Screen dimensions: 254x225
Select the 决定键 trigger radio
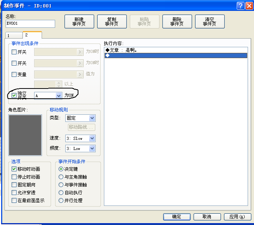pos(61,169)
